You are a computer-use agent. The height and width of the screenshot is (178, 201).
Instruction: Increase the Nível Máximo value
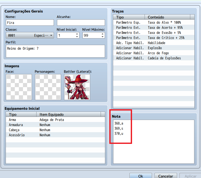click(102, 34)
